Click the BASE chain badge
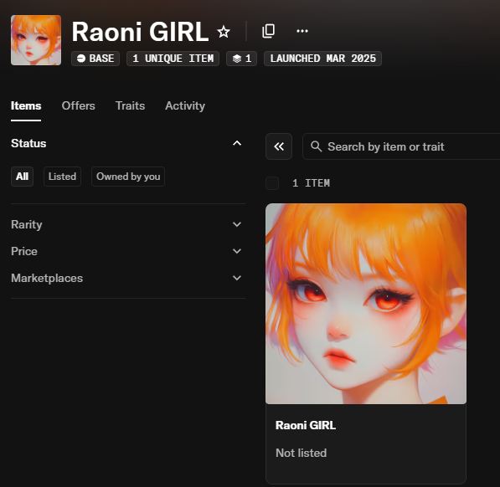The height and width of the screenshot is (487, 500). tap(95, 59)
